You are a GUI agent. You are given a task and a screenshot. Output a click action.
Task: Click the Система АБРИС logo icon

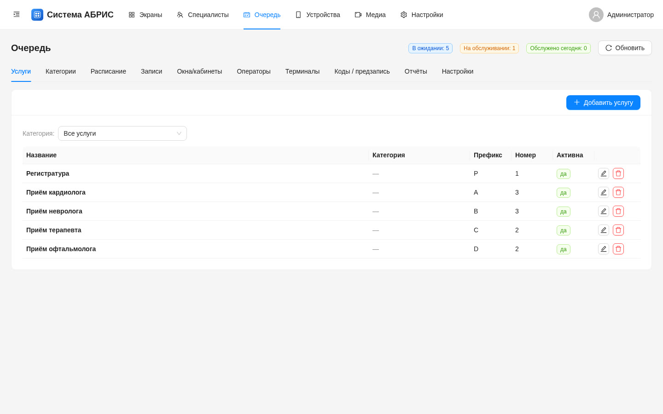pyautogui.click(x=37, y=15)
